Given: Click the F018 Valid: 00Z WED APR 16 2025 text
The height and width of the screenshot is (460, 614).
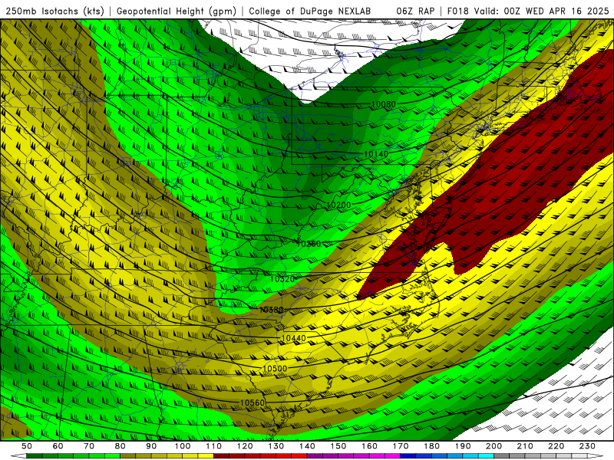Looking at the screenshot, I should click(x=528, y=11).
